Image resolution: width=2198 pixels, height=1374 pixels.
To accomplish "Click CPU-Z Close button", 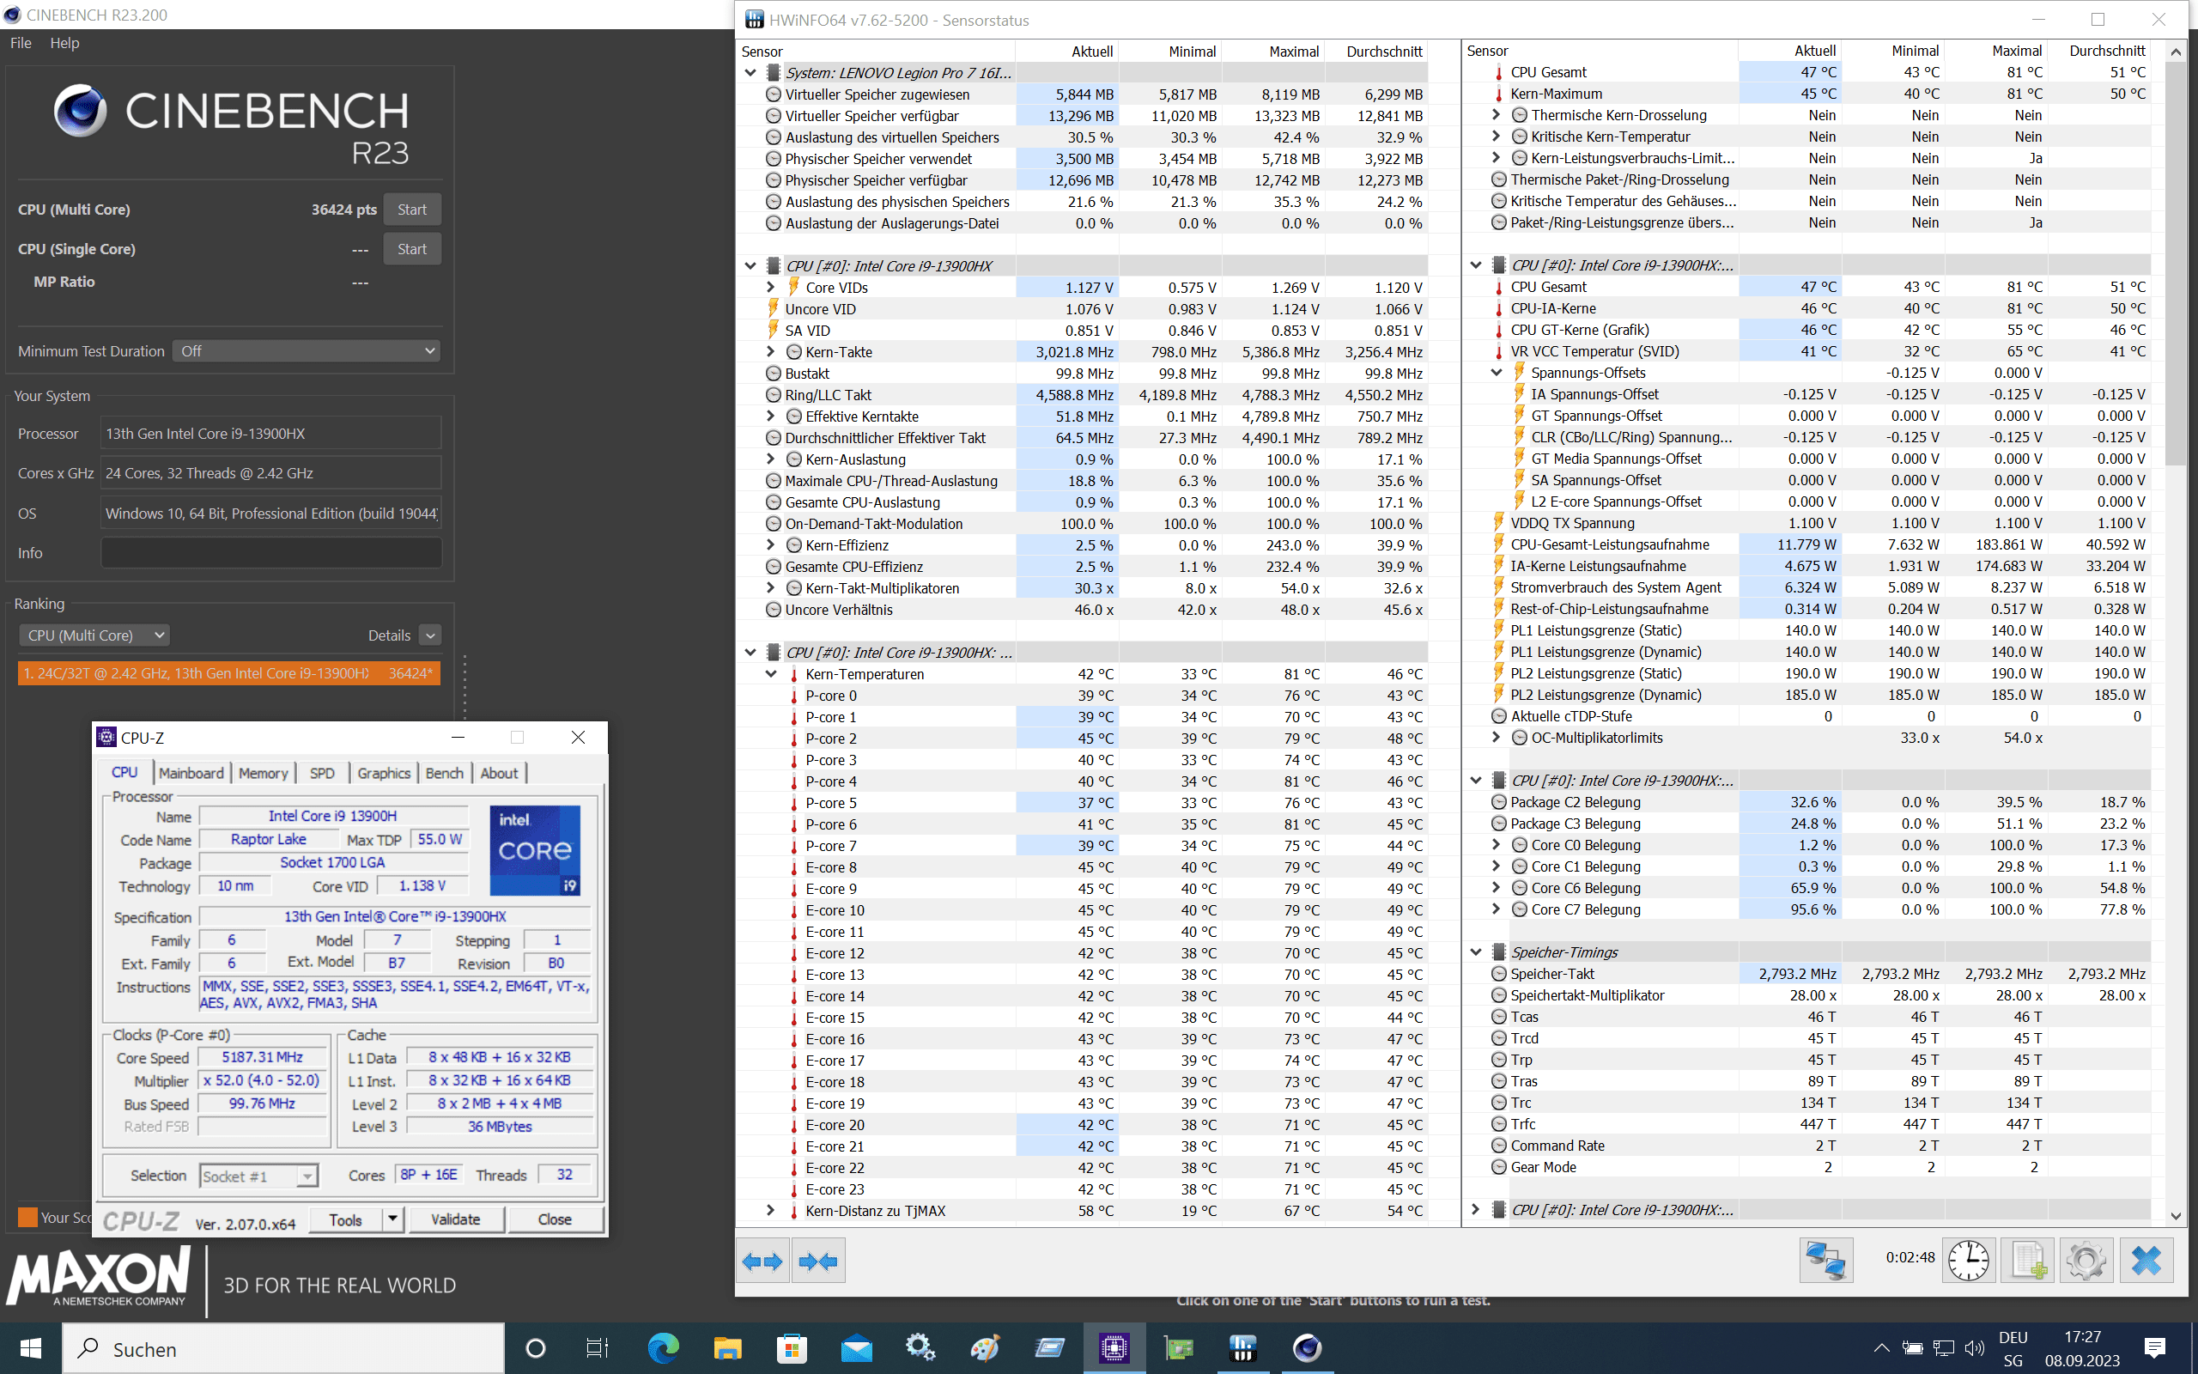I will tap(554, 1219).
